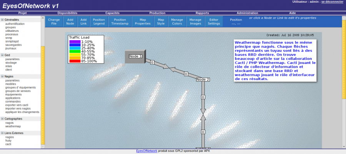Open Map Style settings
Viewport: 346px width, 154px height.
pos(161,21)
